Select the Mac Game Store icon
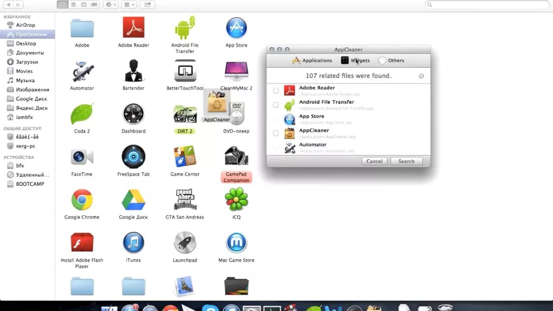553x311 pixels. 236,243
